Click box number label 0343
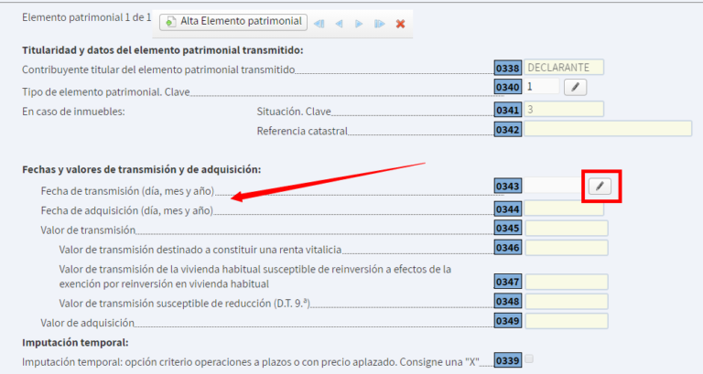The image size is (703, 374). (508, 186)
